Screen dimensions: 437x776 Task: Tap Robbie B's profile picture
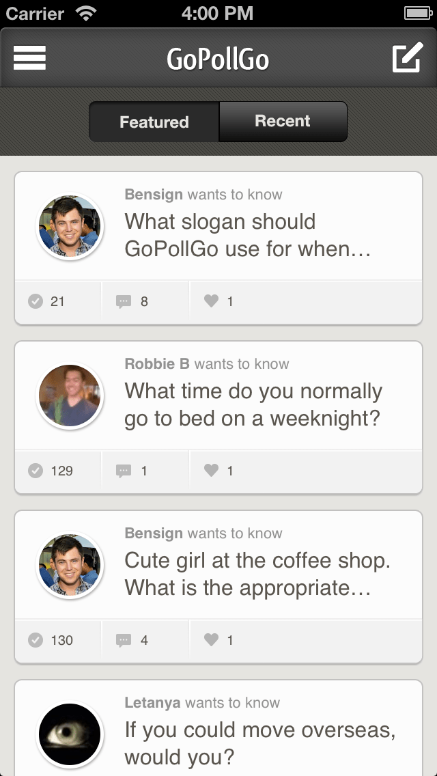pyautogui.click(x=70, y=396)
